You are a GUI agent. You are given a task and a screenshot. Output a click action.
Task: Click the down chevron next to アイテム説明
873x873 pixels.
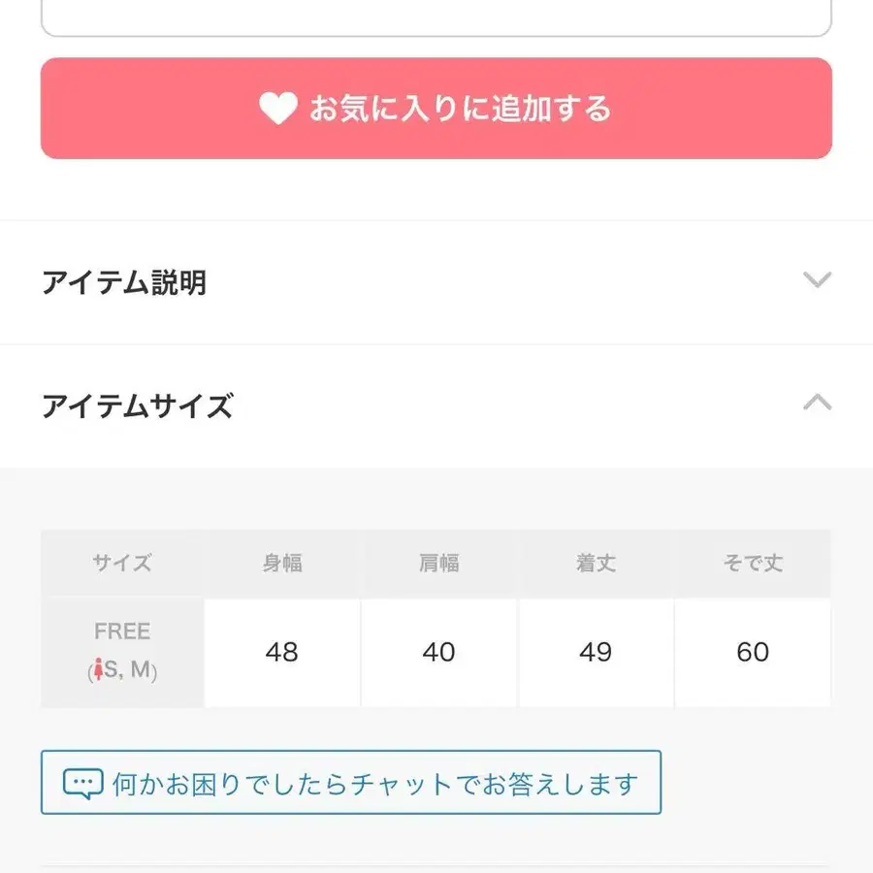[818, 280]
